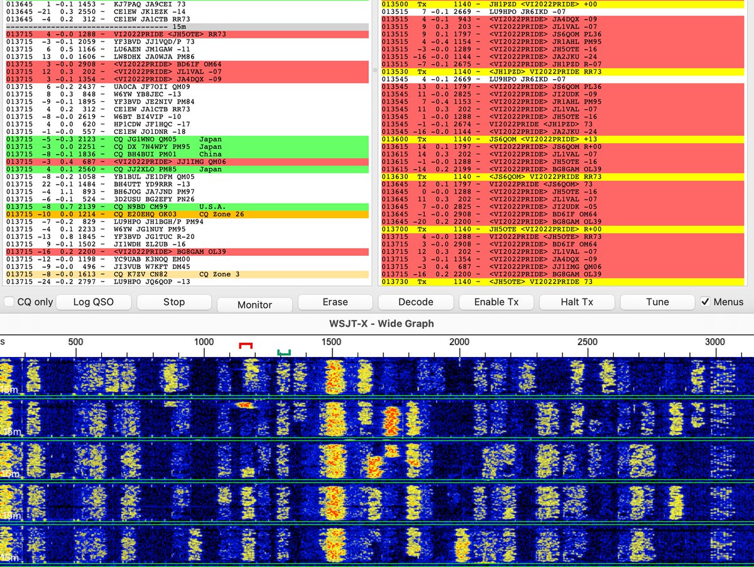Click the 1500 label on the frequency scale
Screen dimensions: 754x567
[331, 342]
